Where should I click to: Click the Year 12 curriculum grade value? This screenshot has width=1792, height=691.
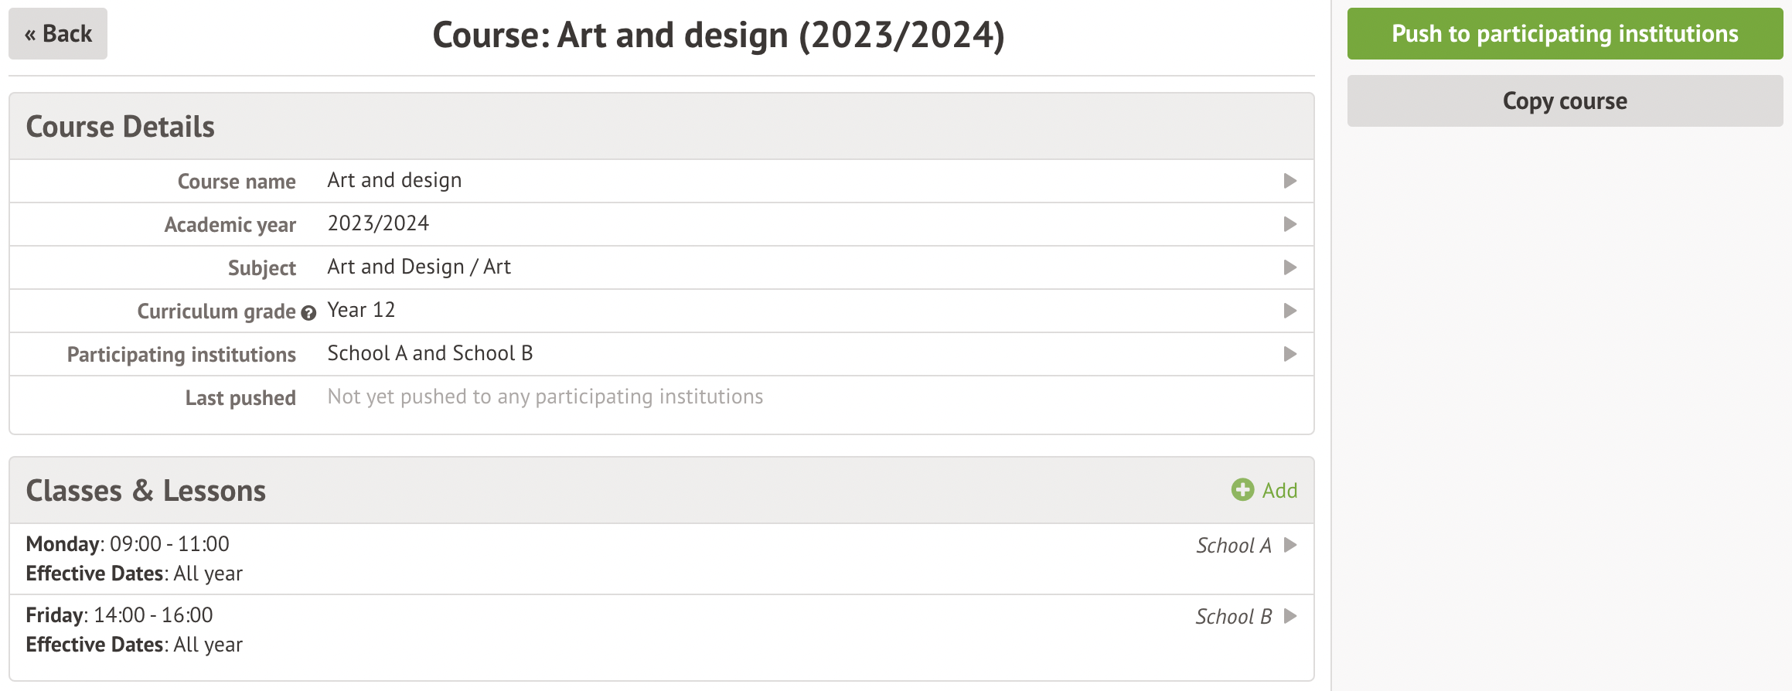click(x=361, y=311)
